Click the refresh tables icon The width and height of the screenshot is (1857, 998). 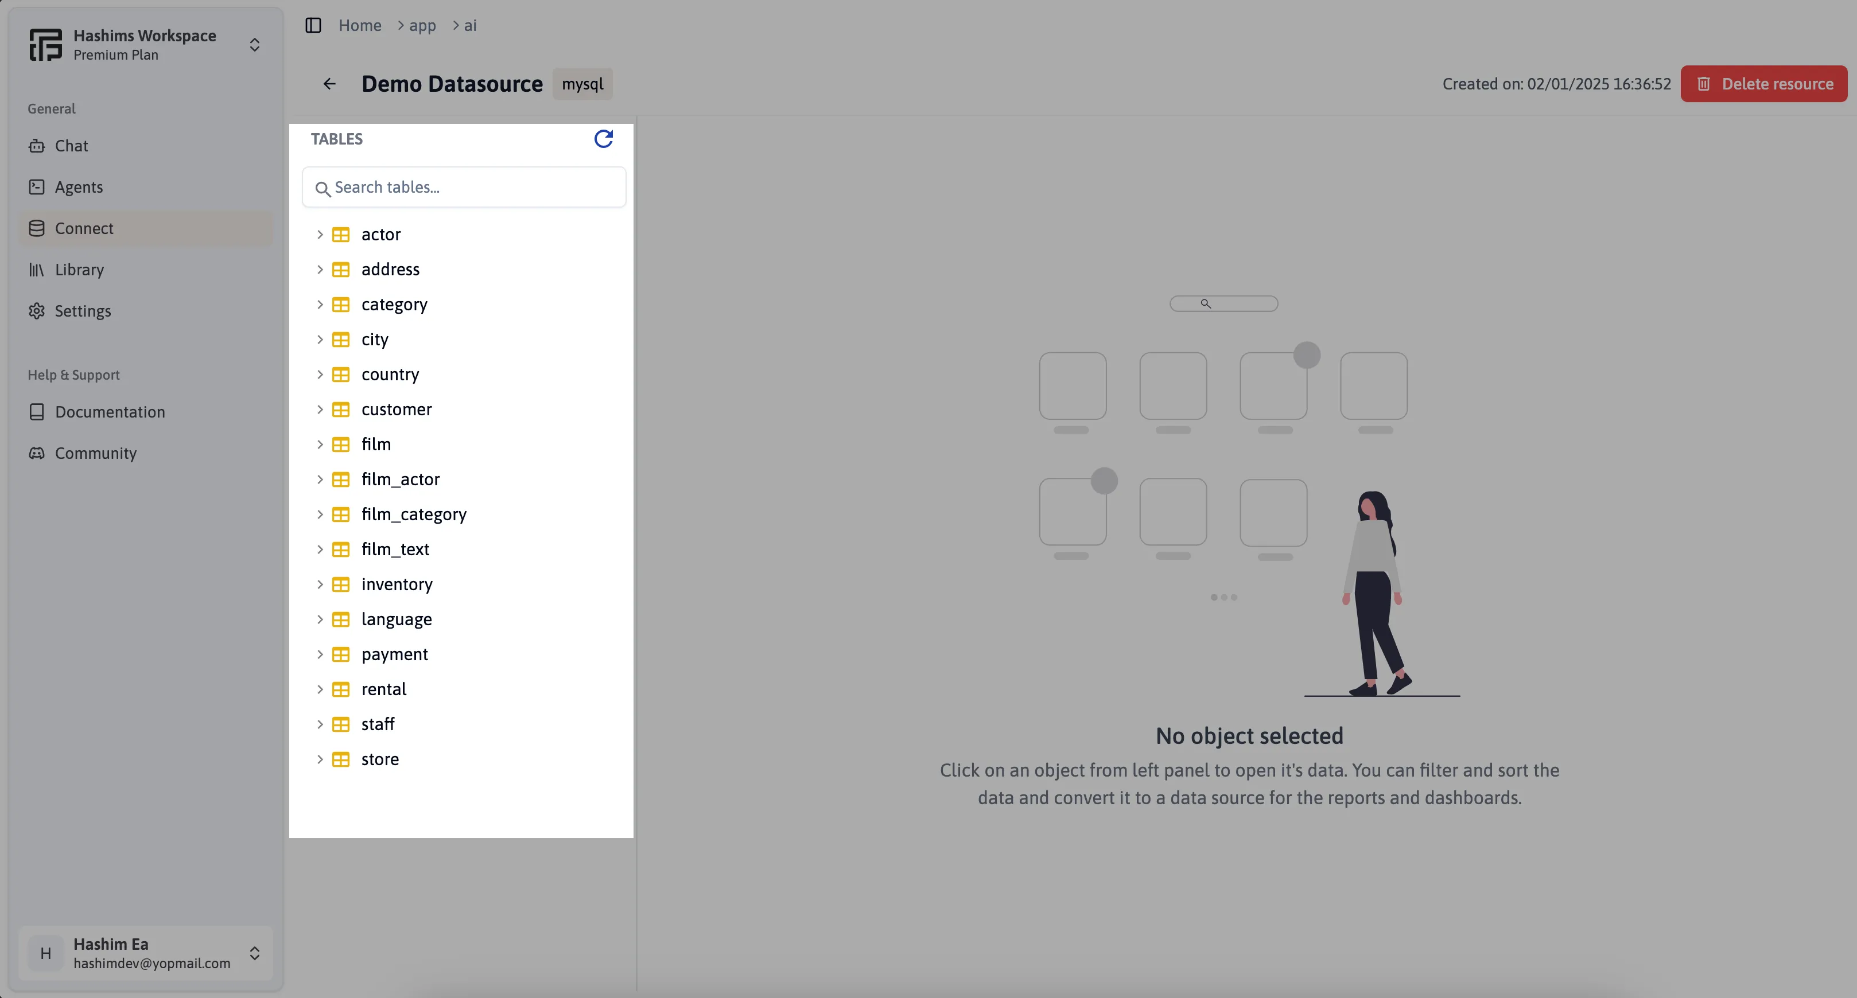tap(604, 139)
